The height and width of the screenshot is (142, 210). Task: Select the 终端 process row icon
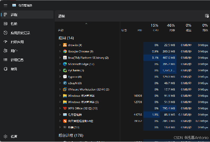coord(65,127)
